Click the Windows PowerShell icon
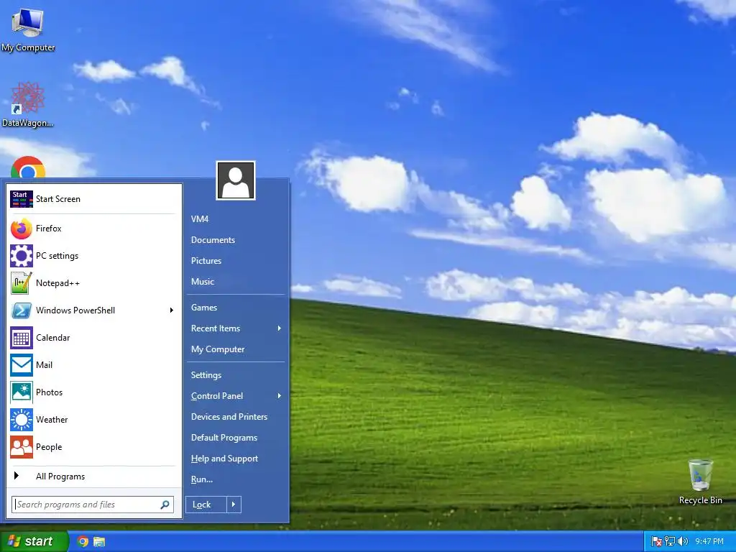Viewport: 736px width, 552px height. click(22, 310)
